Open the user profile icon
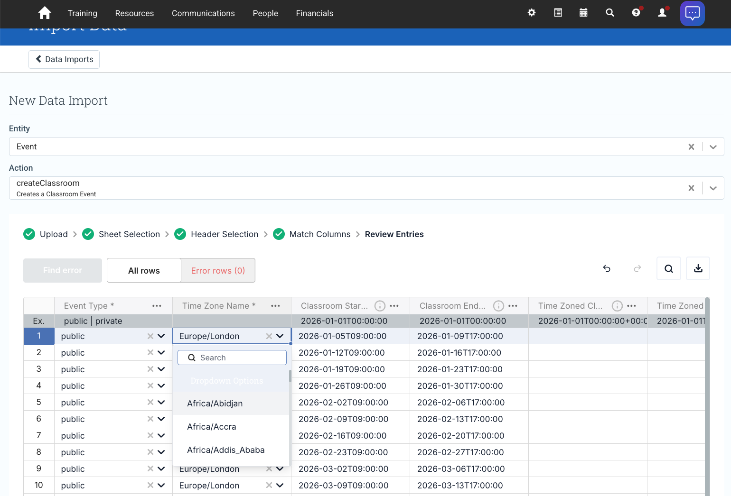Image resolution: width=731 pixels, height=496 pixels. point(662,13)
